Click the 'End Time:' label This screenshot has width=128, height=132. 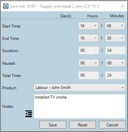11,38
